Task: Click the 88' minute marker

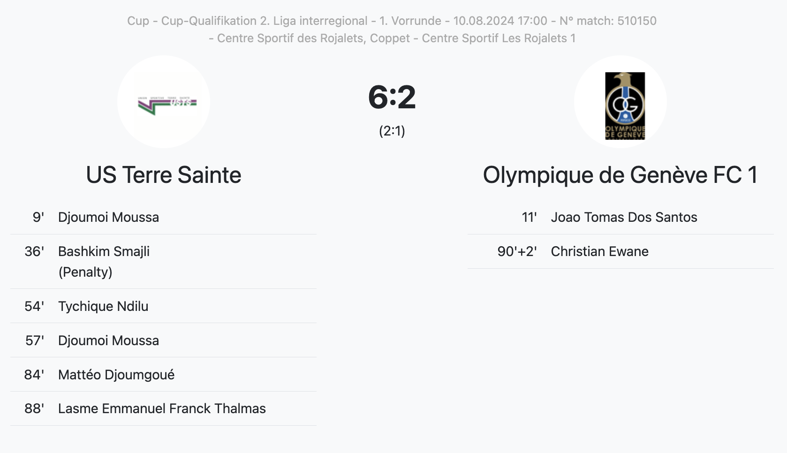Action: [34, 408]
